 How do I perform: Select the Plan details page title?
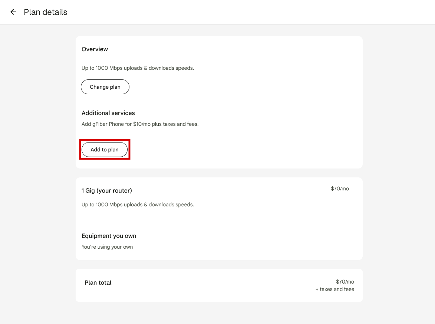coord(46,12)
